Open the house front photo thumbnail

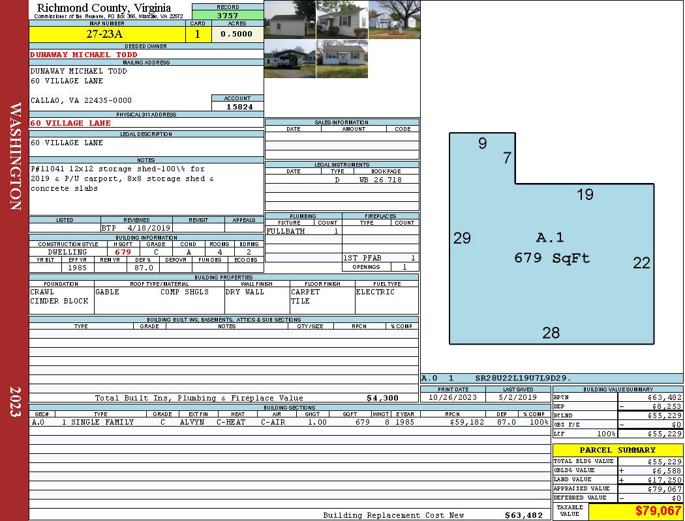(x=342, y=20)
